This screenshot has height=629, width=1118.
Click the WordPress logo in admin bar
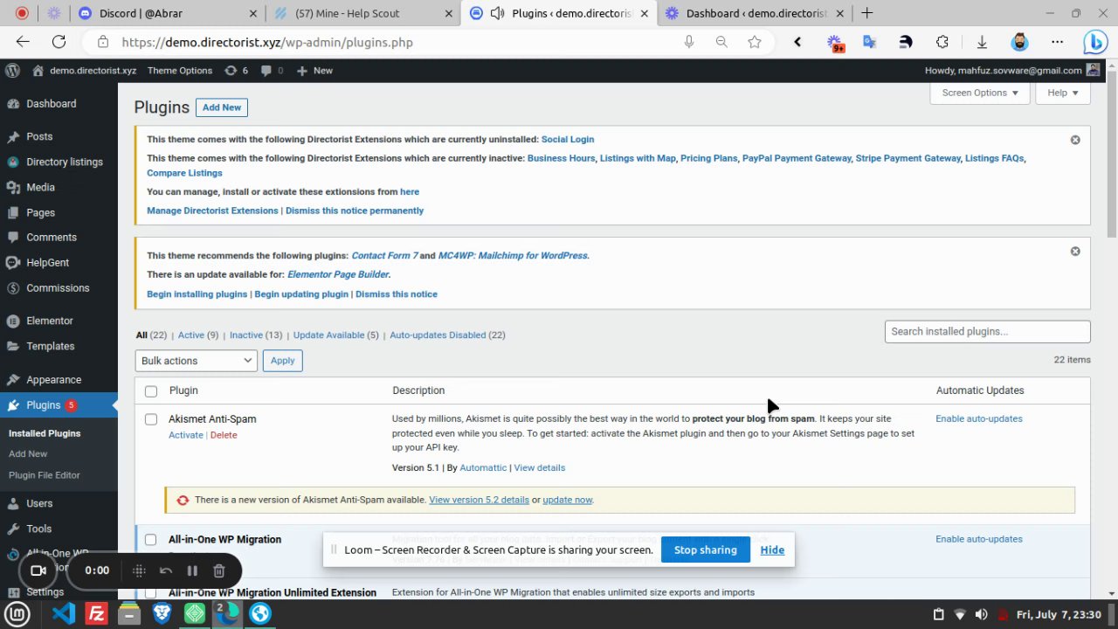tap(12, 71)
